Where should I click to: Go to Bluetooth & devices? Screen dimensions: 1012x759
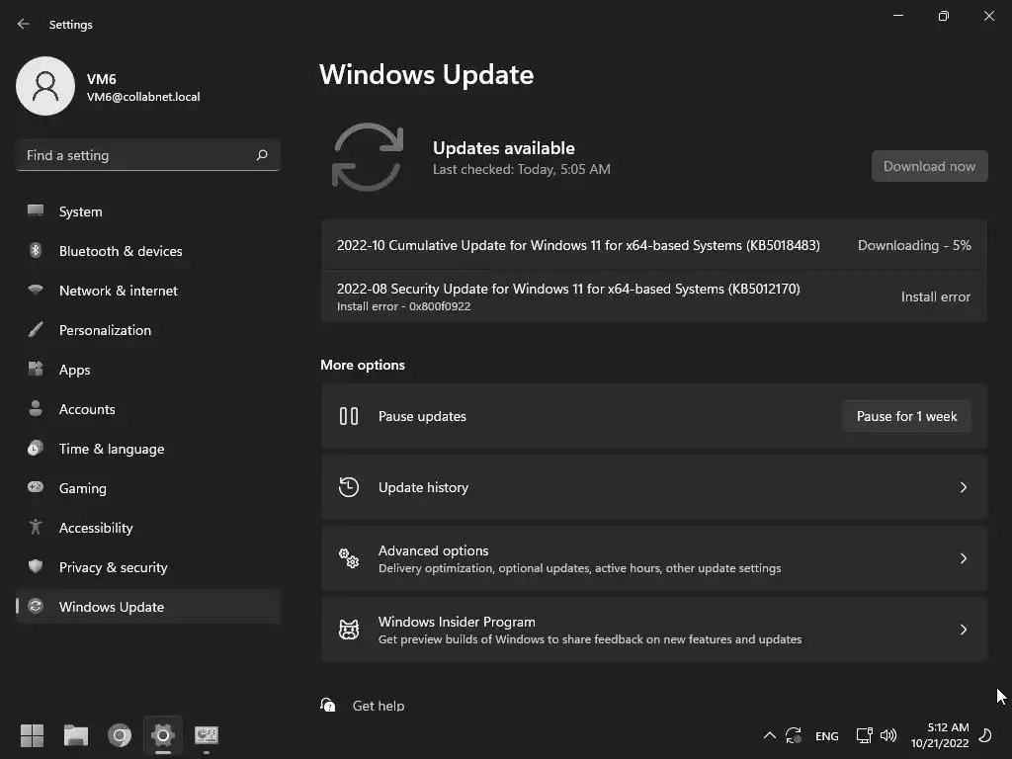[x=148, y=250]
